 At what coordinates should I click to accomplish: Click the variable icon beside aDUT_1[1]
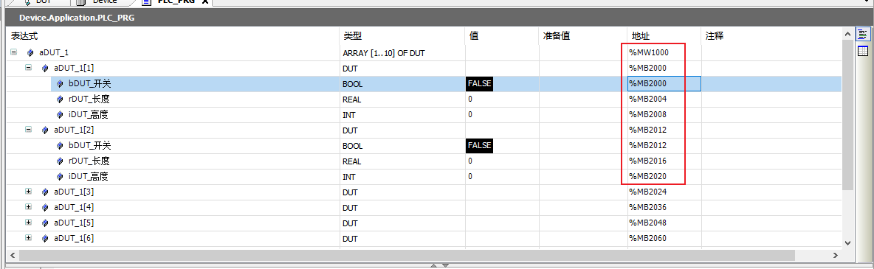(45, 69)
